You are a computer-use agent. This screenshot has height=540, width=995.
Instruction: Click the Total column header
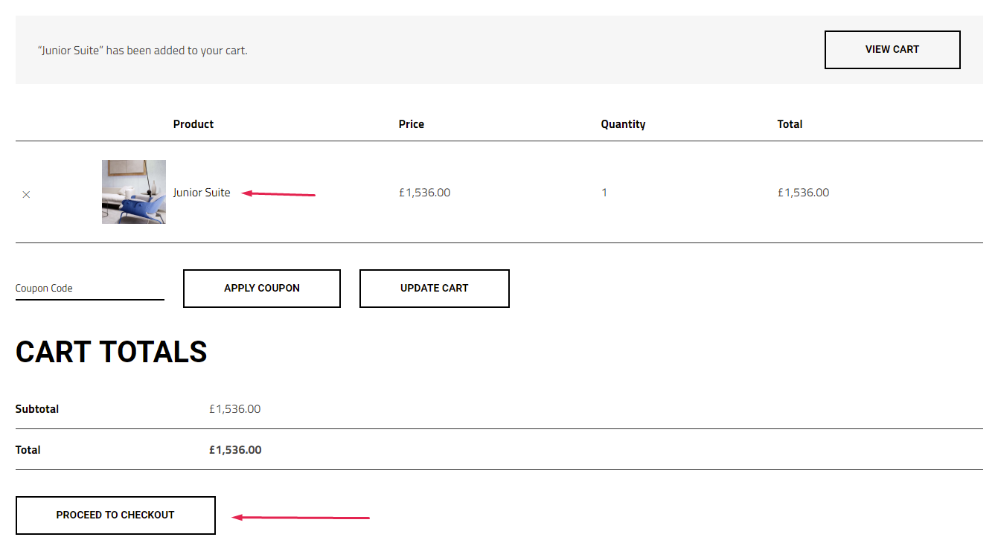(x=790, y=124)
